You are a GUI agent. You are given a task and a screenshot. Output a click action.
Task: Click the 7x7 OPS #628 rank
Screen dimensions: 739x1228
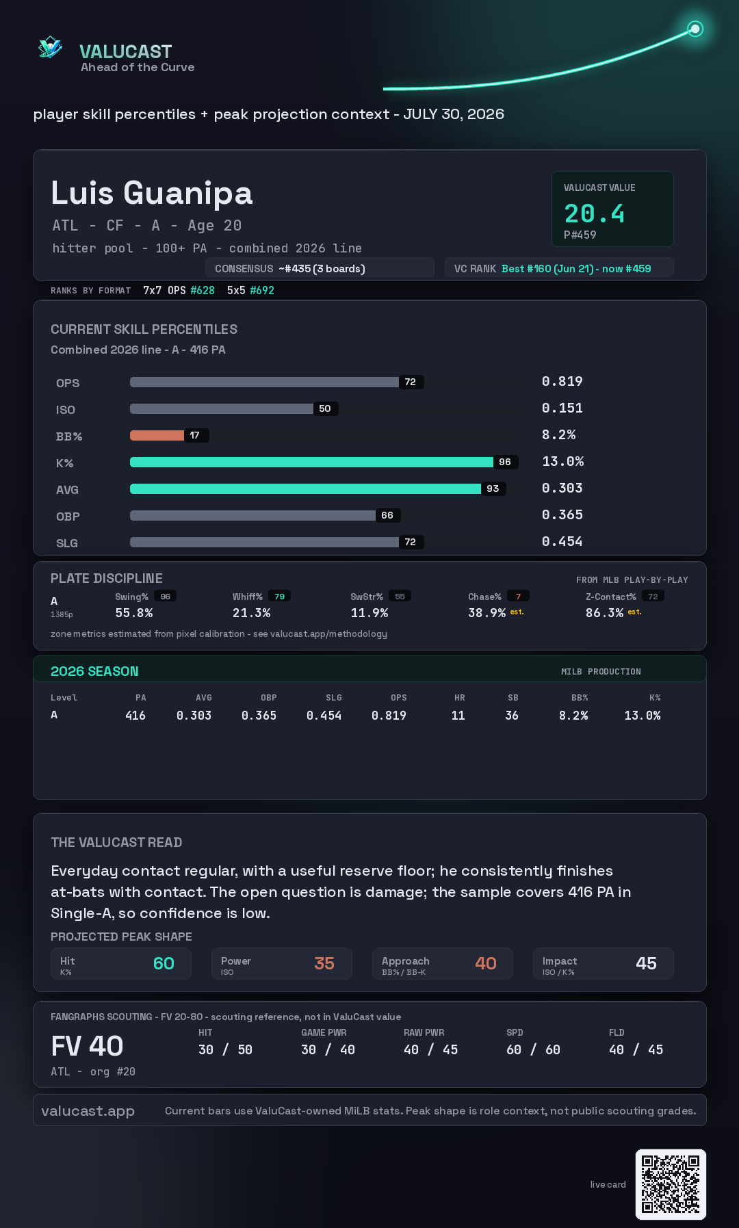pyautogui.click(x=179, y=290)
